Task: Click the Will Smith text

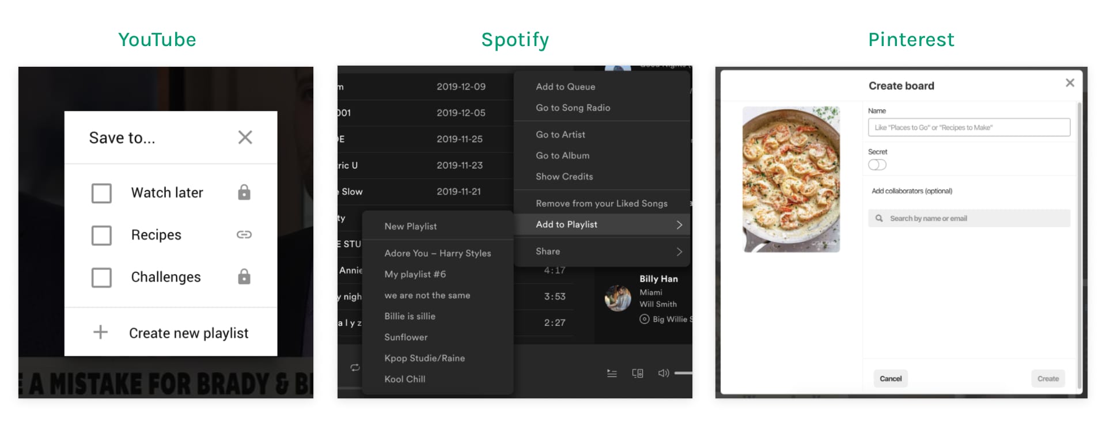Action: (x=658, y=304)
